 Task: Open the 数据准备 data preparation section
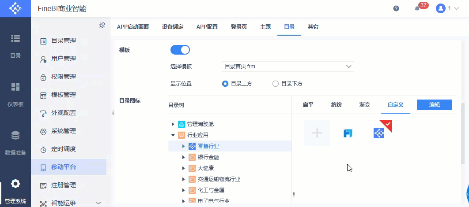[x=15, y=143]
